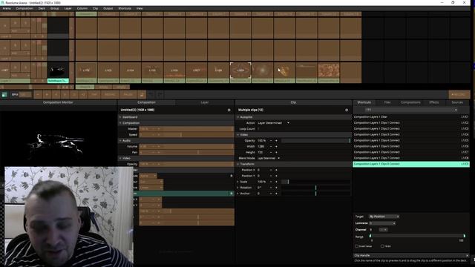Switch to the Effects tab
The image size is (475, 267).
(x=433, y=102)
